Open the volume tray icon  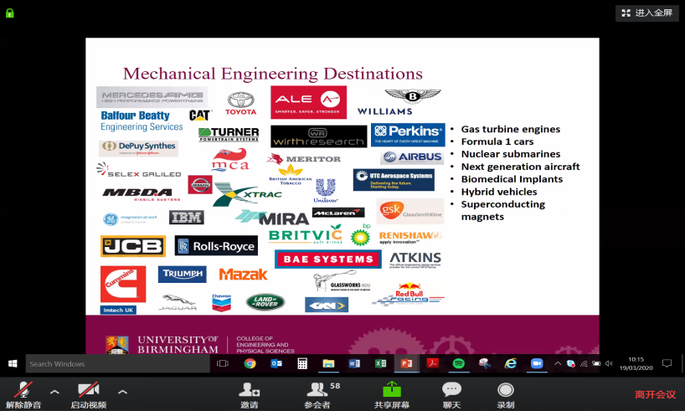[x=609, y=363]
